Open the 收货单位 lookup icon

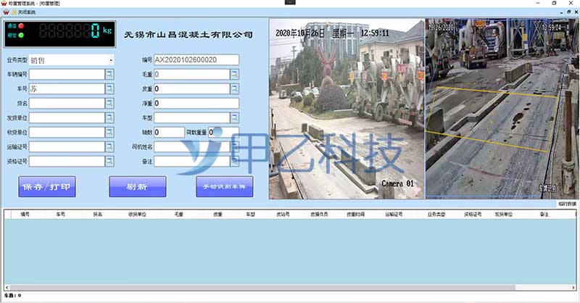pos(110,132)
